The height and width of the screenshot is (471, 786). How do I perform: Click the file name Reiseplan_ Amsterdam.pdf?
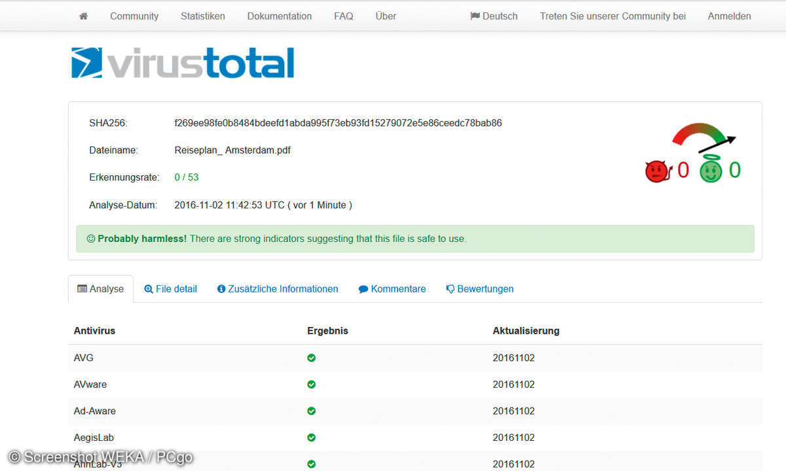[x=233, y=150]
